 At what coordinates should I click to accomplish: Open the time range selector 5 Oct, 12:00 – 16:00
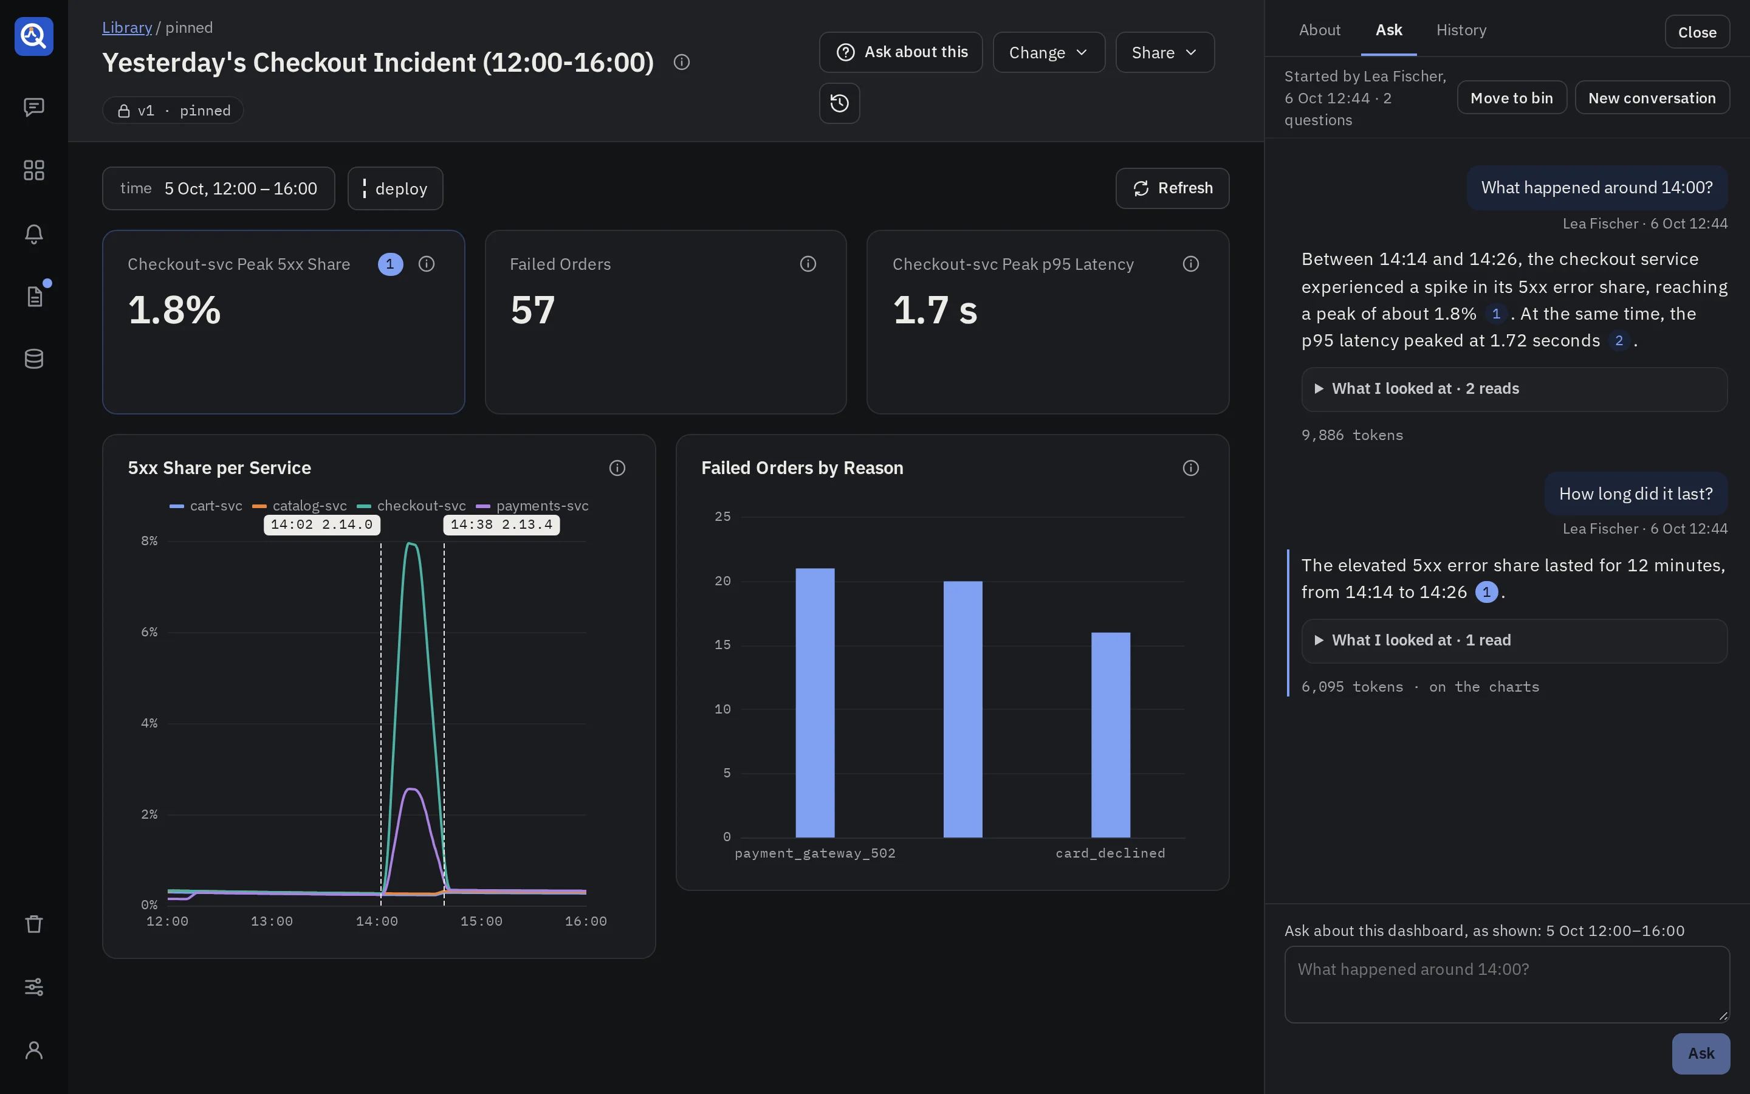[218, 189]
